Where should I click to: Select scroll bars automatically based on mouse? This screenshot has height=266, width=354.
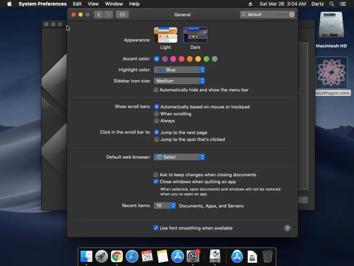pyautogui.click(x=157, y=107)
